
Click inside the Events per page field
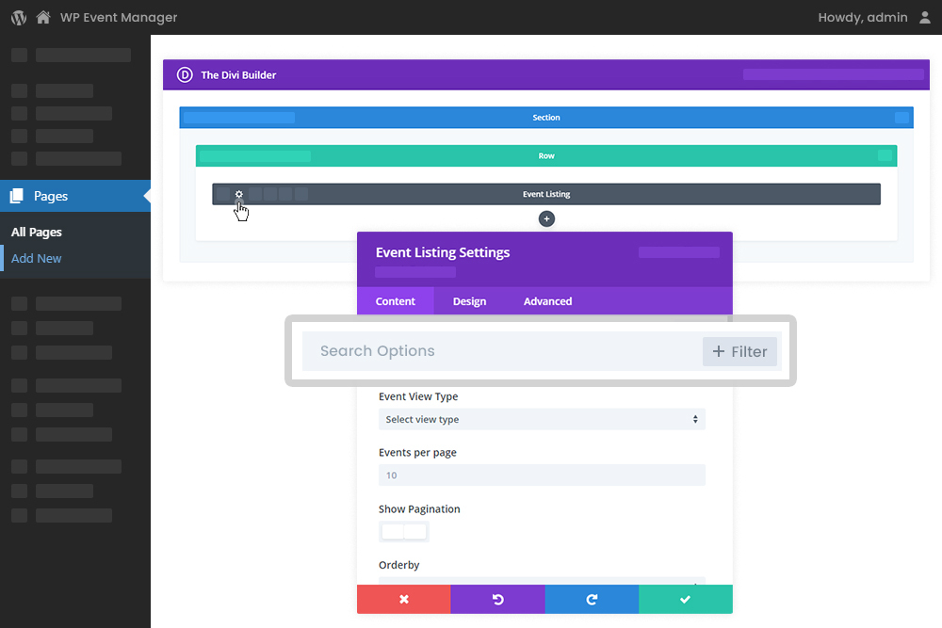[x=542, y=475]
